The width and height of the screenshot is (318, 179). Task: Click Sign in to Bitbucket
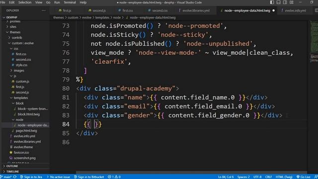point(89,177)
